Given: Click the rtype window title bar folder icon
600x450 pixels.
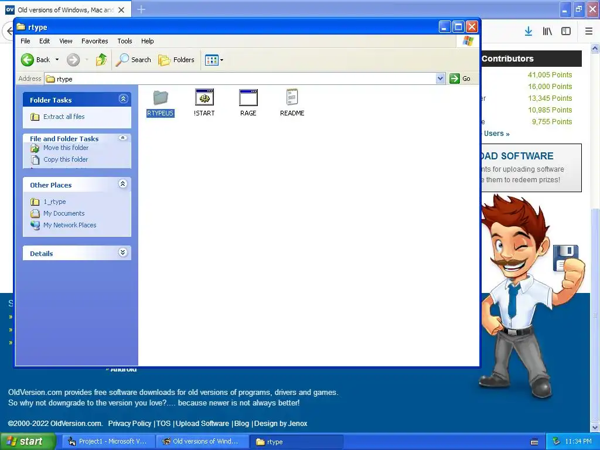Looking at the screenshot, I should click(21, 27).
